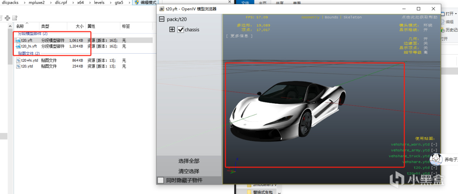The height and width of the screenshot is (194, 458).
Task: Switch to Bounds view tab
Action: point(331,17)
